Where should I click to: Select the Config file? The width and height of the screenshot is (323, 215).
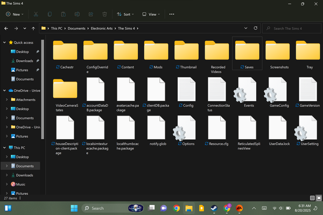[186, 92]
